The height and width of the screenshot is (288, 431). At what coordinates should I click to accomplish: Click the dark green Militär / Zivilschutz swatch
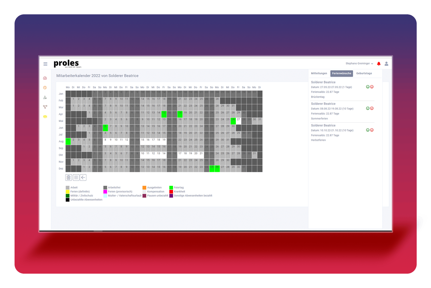coord(68,196)
